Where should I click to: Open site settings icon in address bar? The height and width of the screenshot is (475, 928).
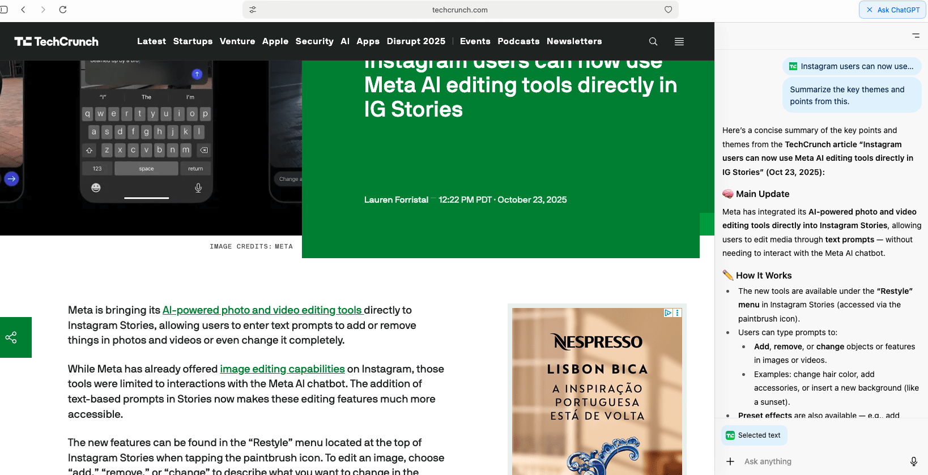[253, 10]
